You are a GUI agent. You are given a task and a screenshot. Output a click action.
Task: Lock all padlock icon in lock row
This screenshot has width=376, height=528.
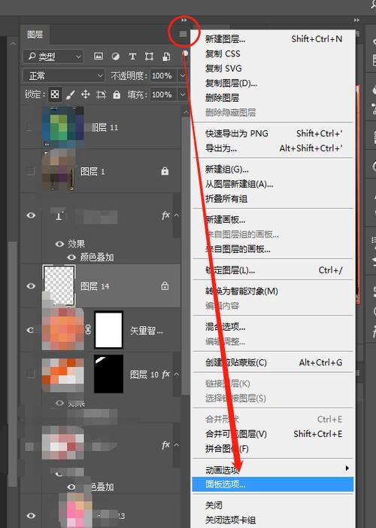117,95
